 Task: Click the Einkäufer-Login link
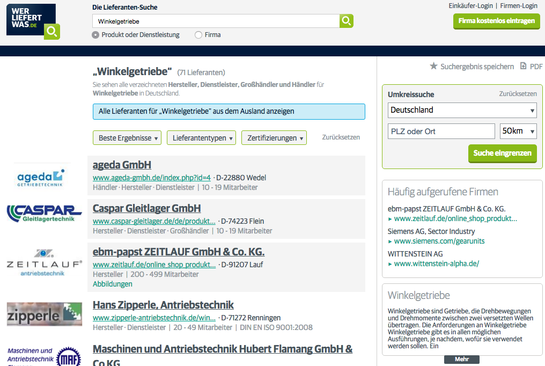[470, 6]
